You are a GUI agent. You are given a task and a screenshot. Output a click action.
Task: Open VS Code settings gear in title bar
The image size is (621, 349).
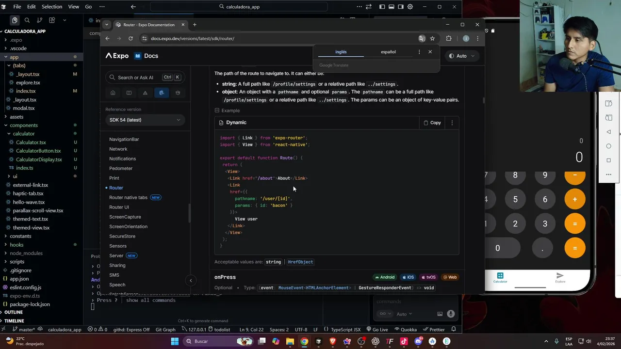click(410, 7)
